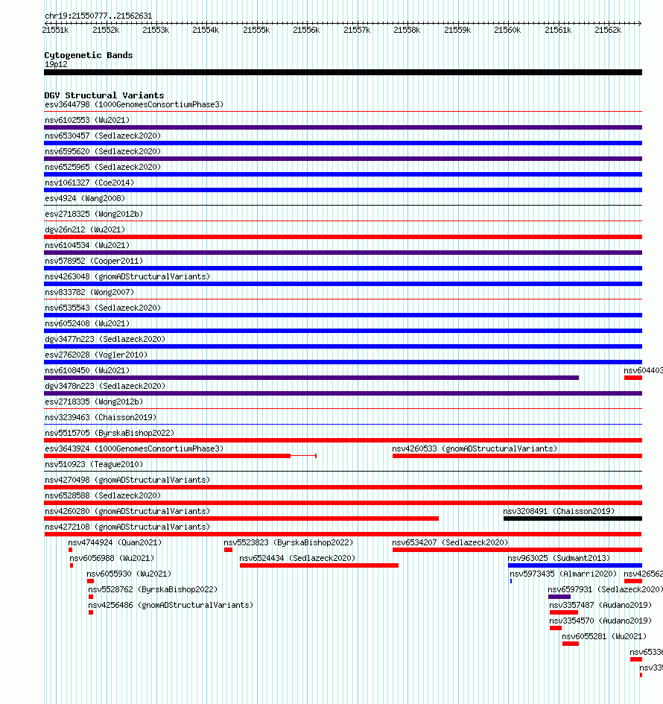
Task: Click the nsv4263048 (gnomADStructuralVariants) label
Action: pos(127,276)
